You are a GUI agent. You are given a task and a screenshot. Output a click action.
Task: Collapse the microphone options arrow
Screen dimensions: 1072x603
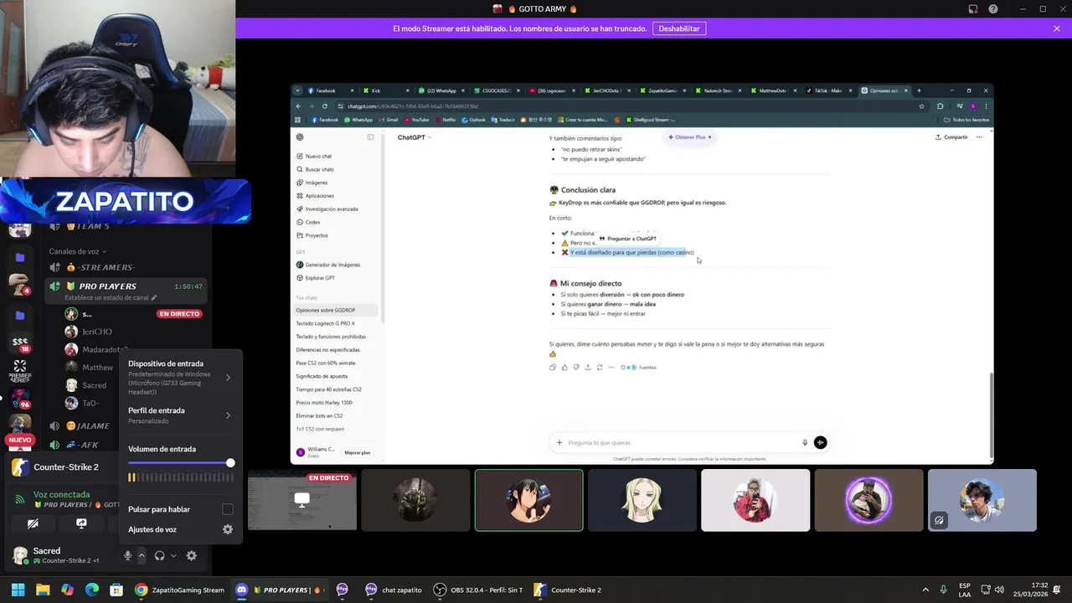(x=142, y=555)
